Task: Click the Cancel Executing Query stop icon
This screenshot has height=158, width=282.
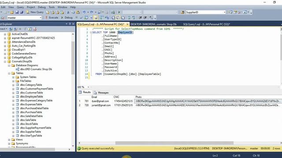Action: tap(76, 18)
